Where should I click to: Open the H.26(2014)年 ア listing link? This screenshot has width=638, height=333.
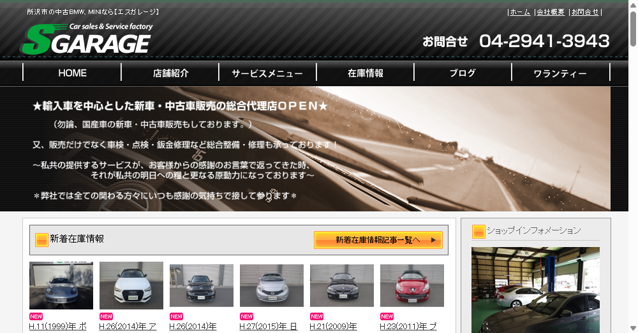(x=128, y=327)
